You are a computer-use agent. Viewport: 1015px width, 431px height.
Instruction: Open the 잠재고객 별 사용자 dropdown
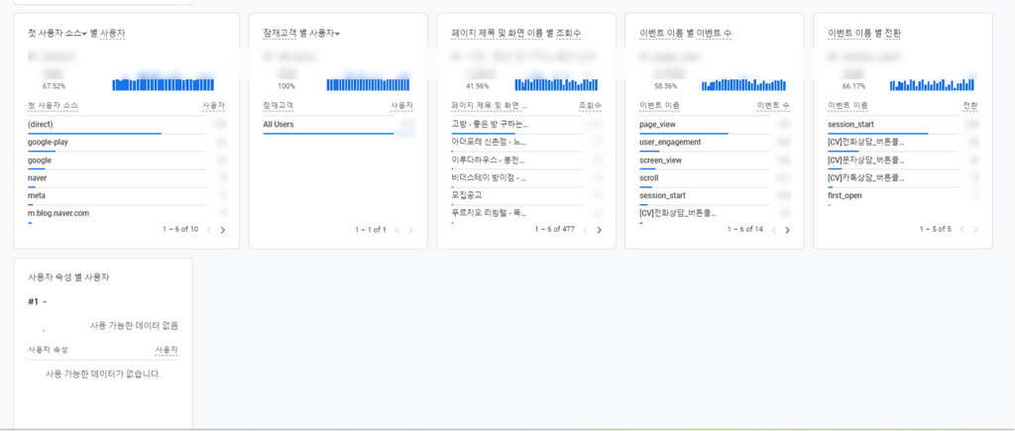click(301, 34)
